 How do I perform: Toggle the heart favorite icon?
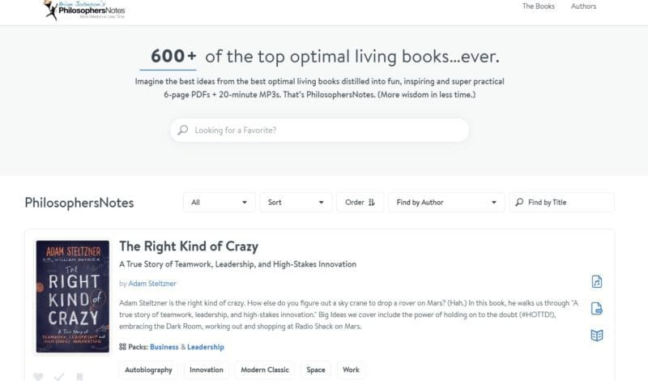point(39,377)
